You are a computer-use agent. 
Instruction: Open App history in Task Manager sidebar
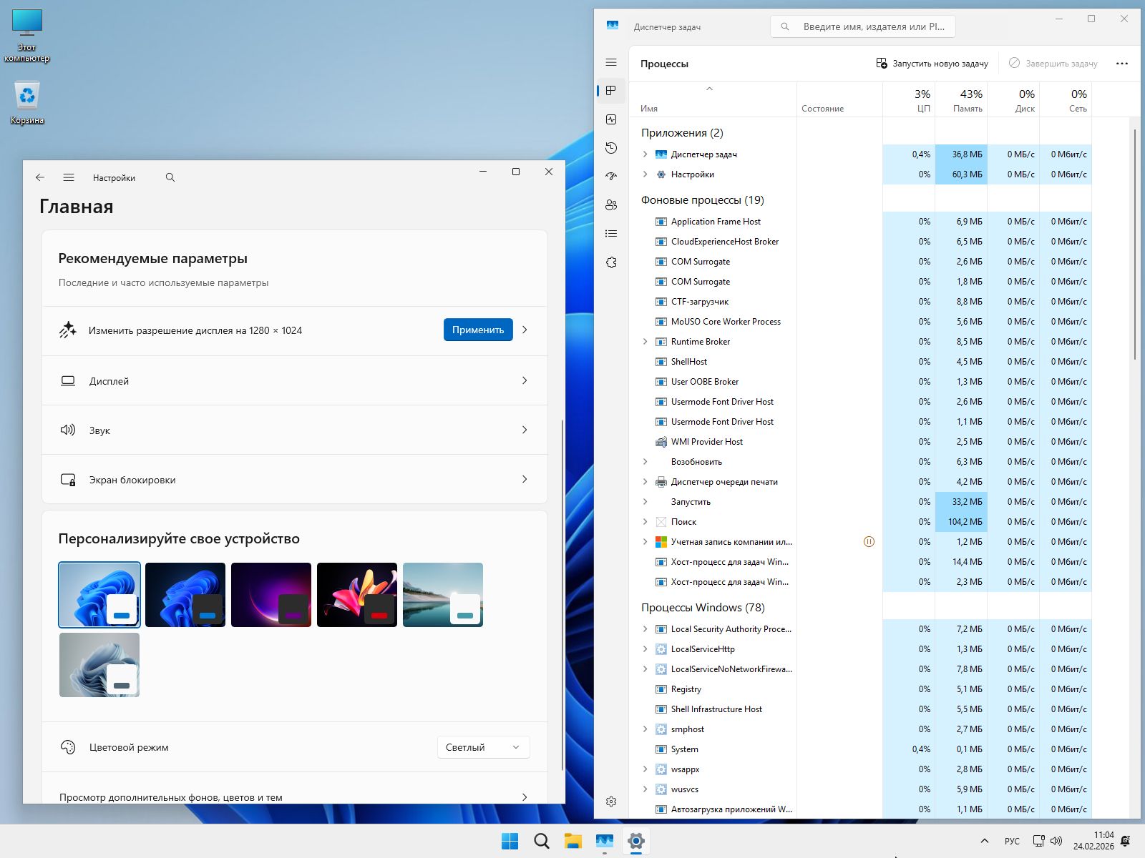point(611,148)
